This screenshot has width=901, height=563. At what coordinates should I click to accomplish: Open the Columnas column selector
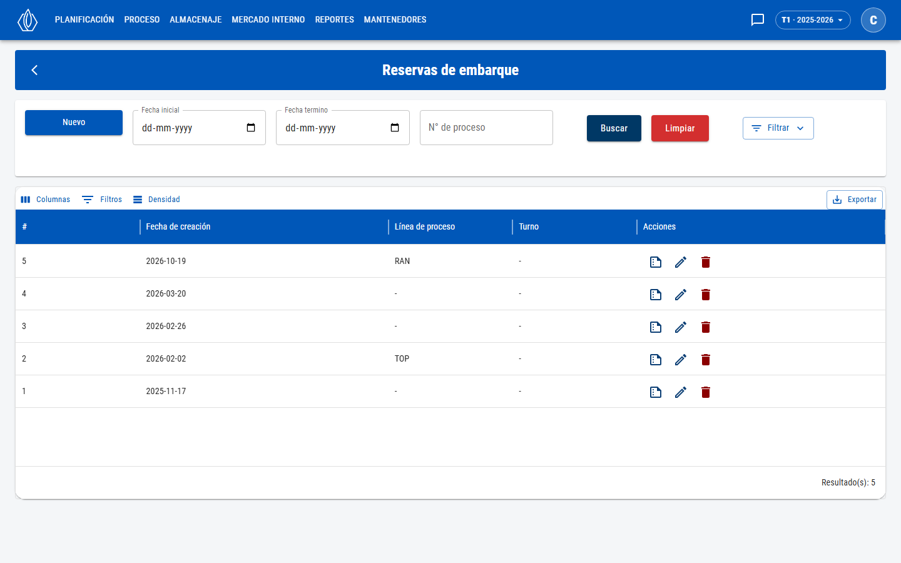[45, 200]
